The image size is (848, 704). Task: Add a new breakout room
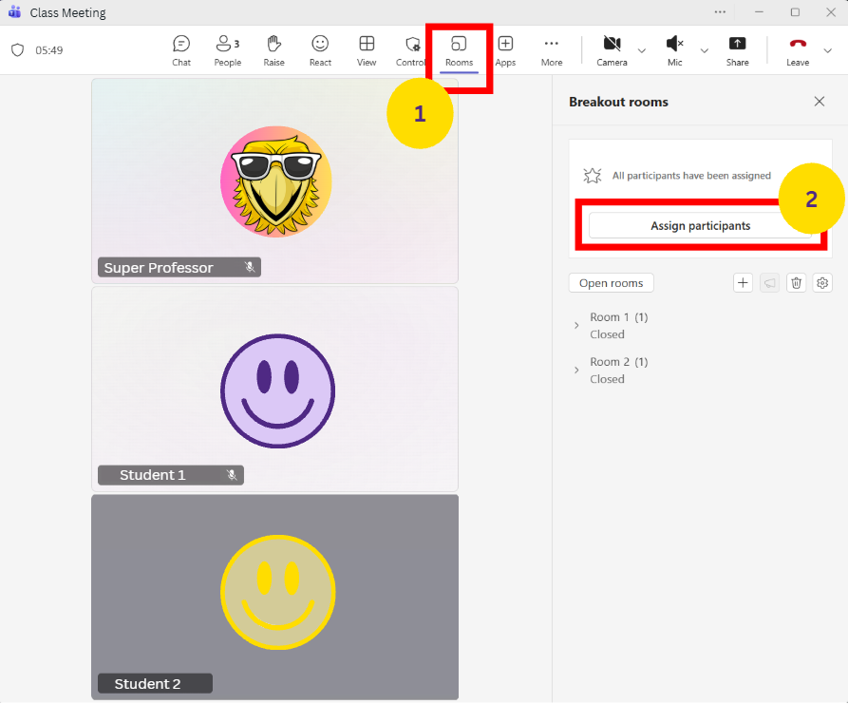click(743, 283)
